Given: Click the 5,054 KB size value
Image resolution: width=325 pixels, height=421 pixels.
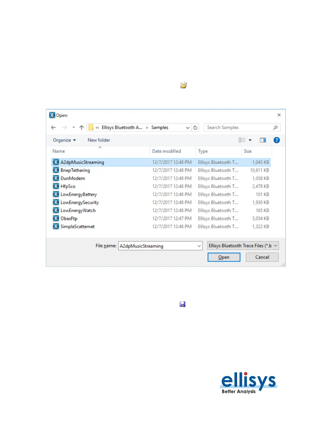Looking at the screenshot, I should coord(260,218).
